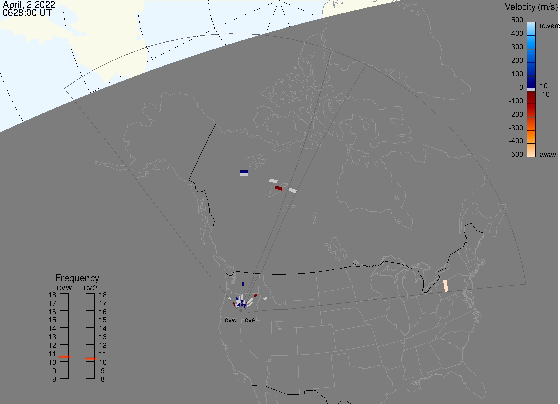This screenshot has height=404, width=560.
Task: Click "8" on the cve frequency scale
Action: 103,379
